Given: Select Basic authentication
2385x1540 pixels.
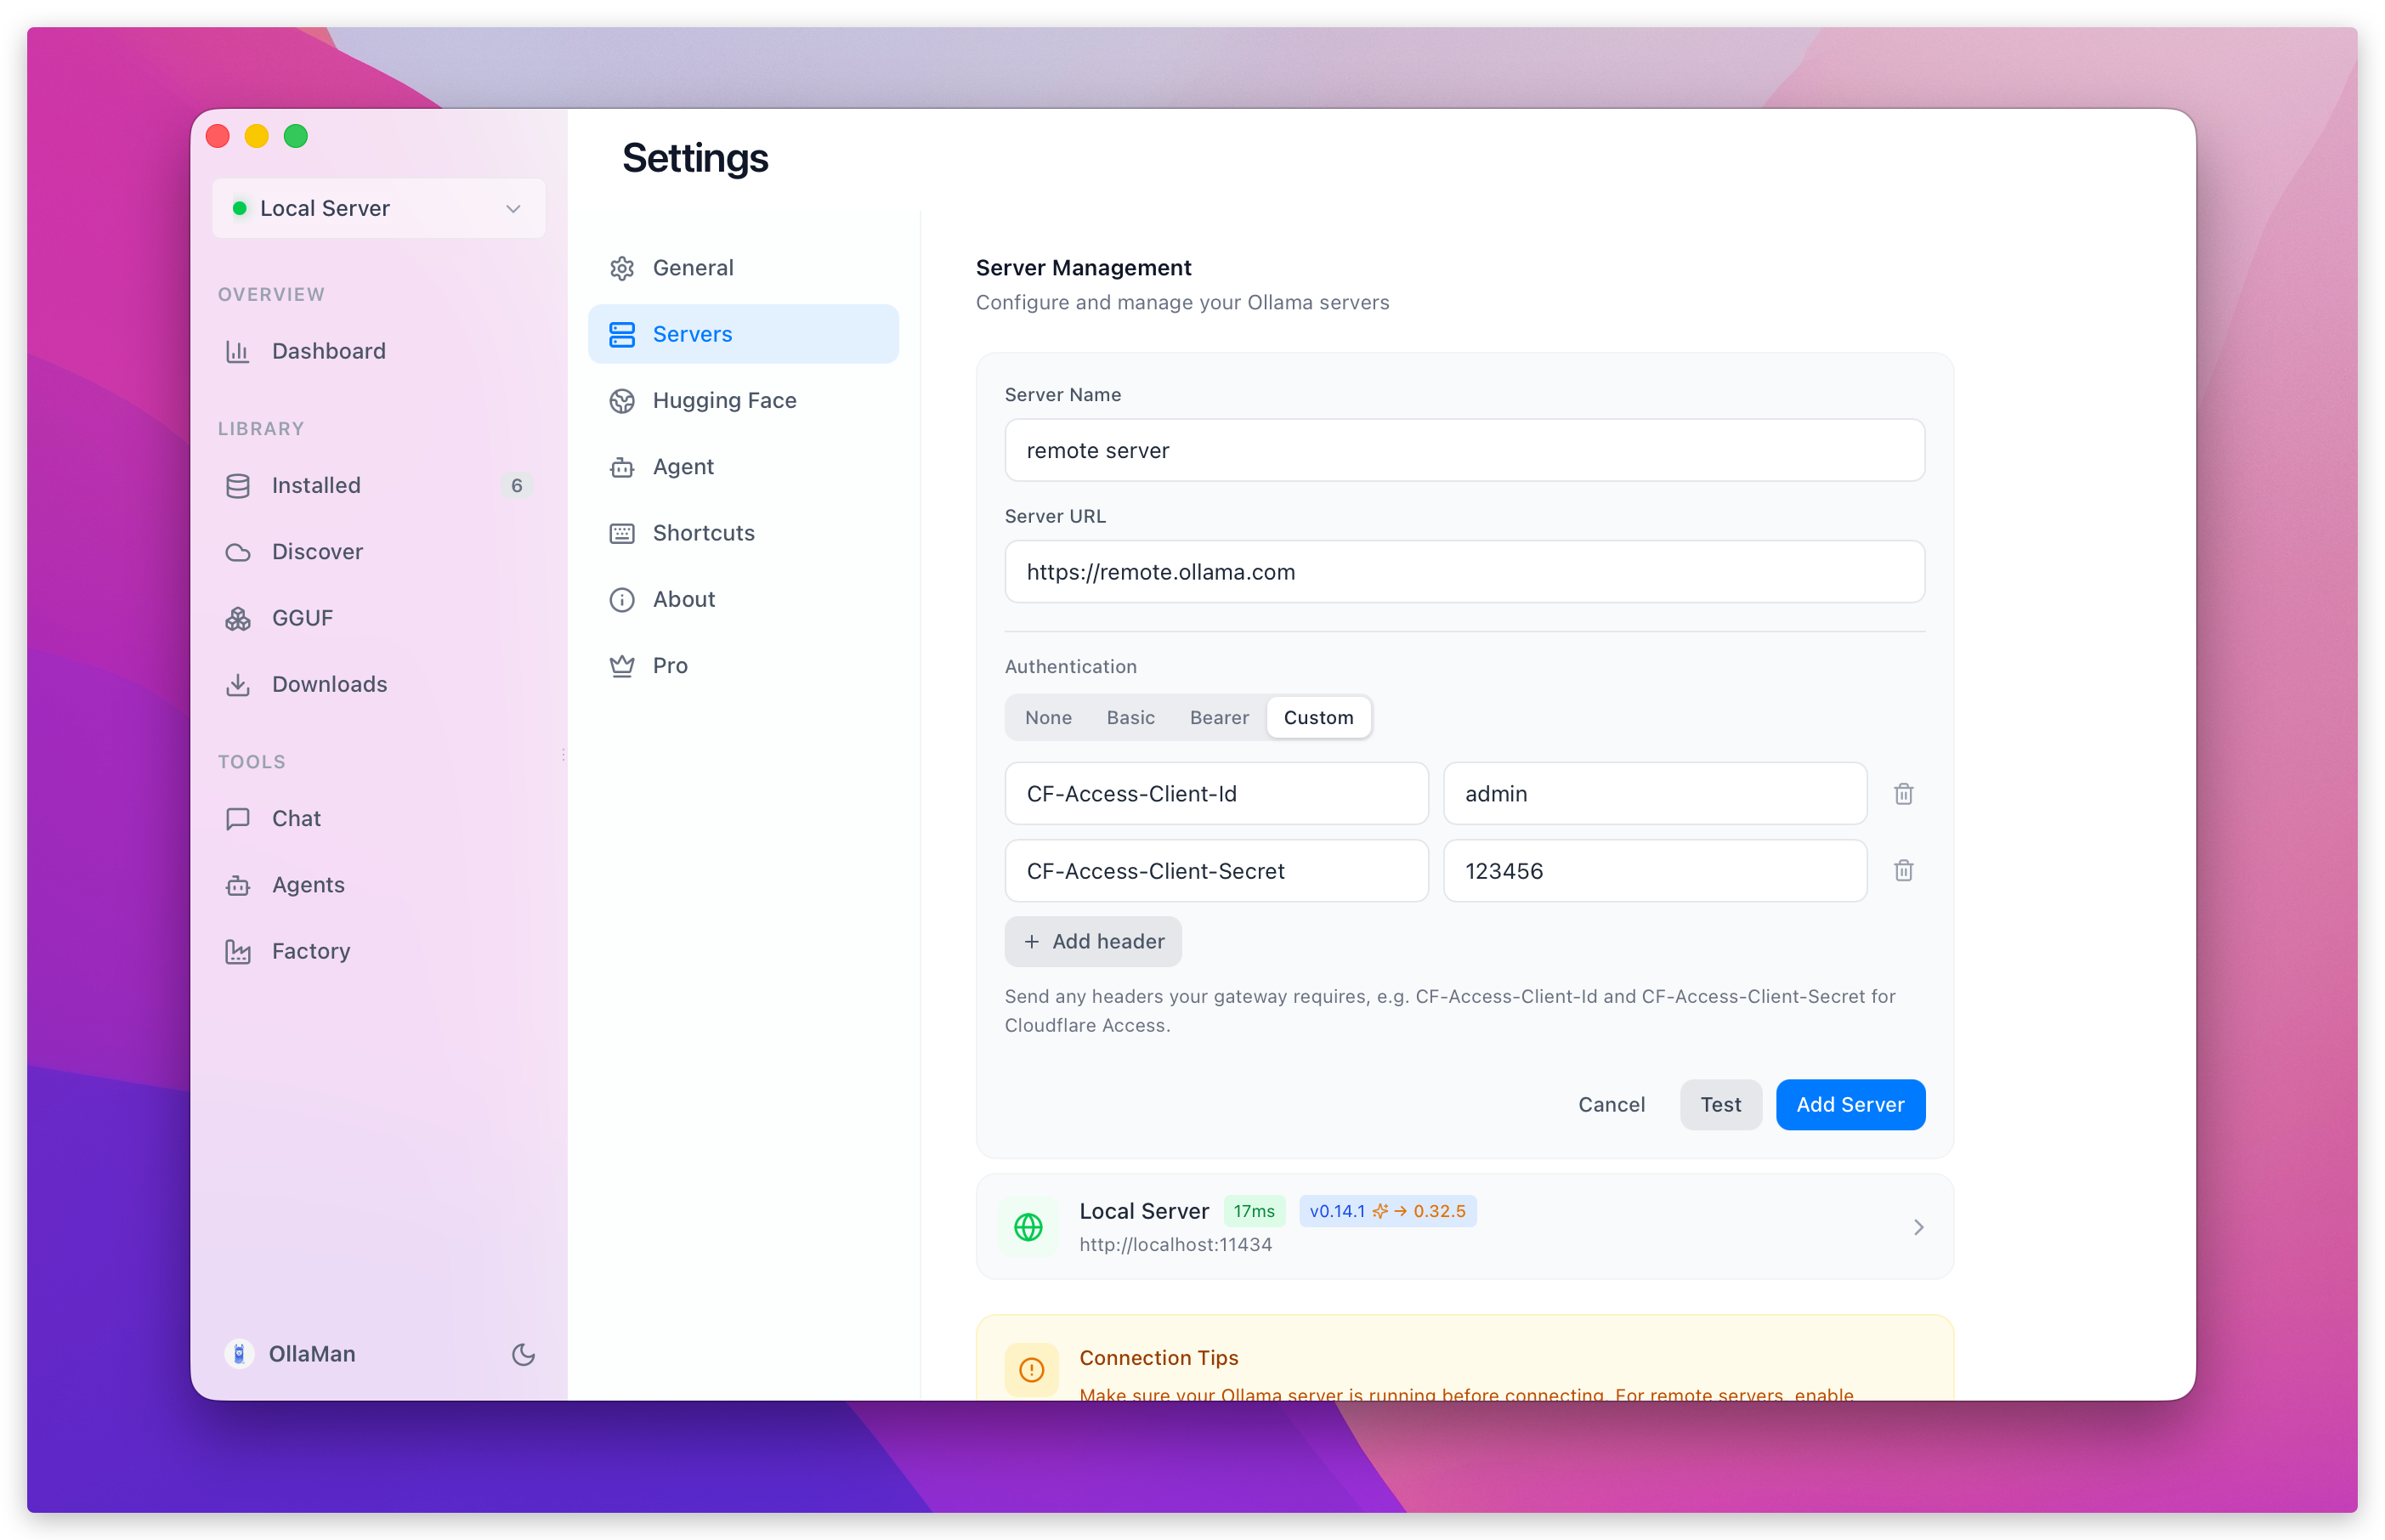Looking at the screenshot, I should [x=1130, y=718].
